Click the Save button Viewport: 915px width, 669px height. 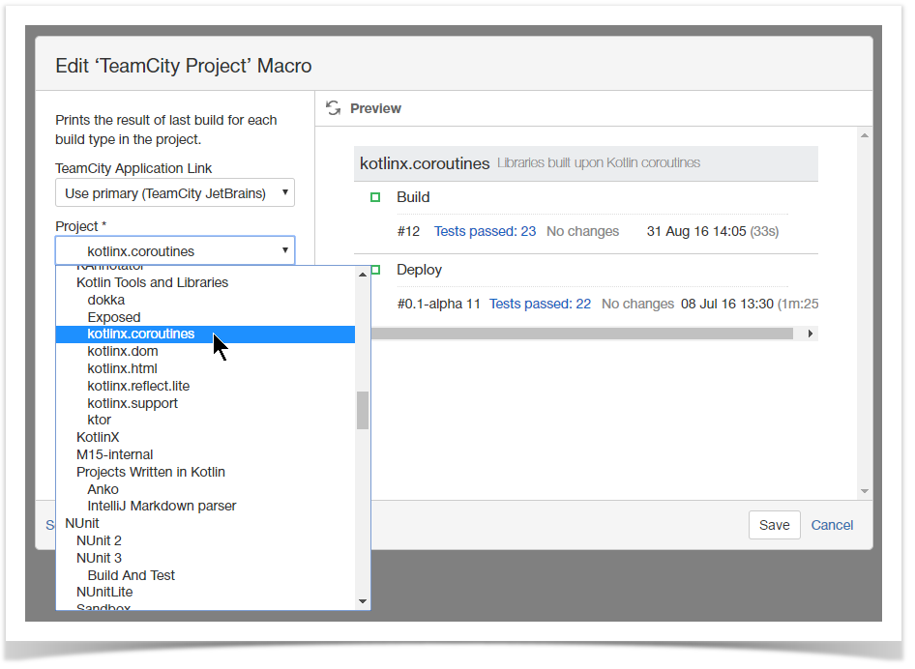[x=774, y=525]
